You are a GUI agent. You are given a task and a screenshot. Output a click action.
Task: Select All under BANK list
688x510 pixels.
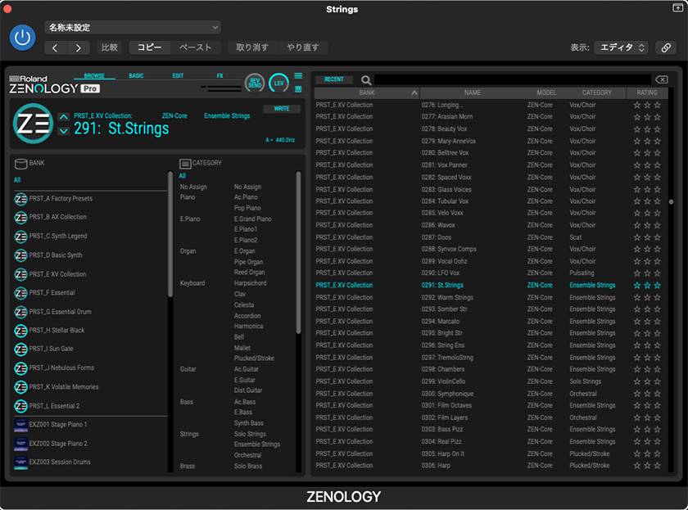17,180
